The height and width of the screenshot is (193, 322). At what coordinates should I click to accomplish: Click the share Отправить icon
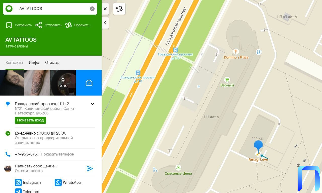pos(38,25)
